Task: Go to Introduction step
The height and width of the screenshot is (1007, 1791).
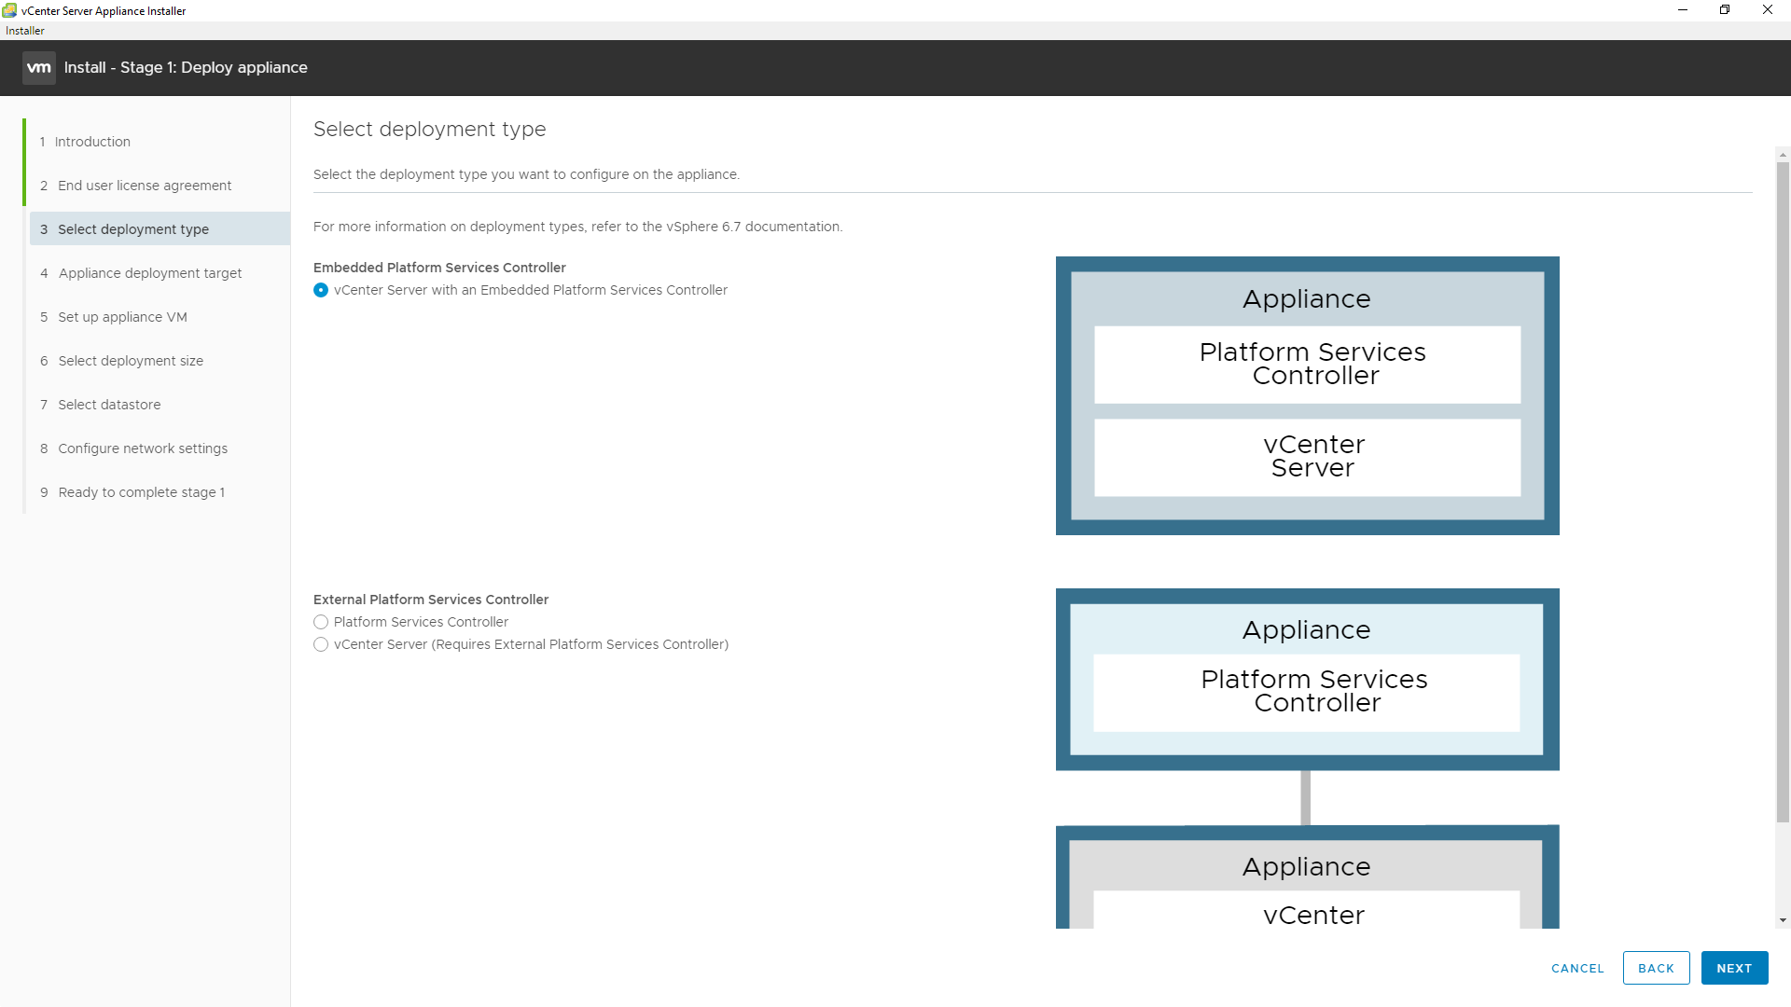Action: (x=92, y=142)
